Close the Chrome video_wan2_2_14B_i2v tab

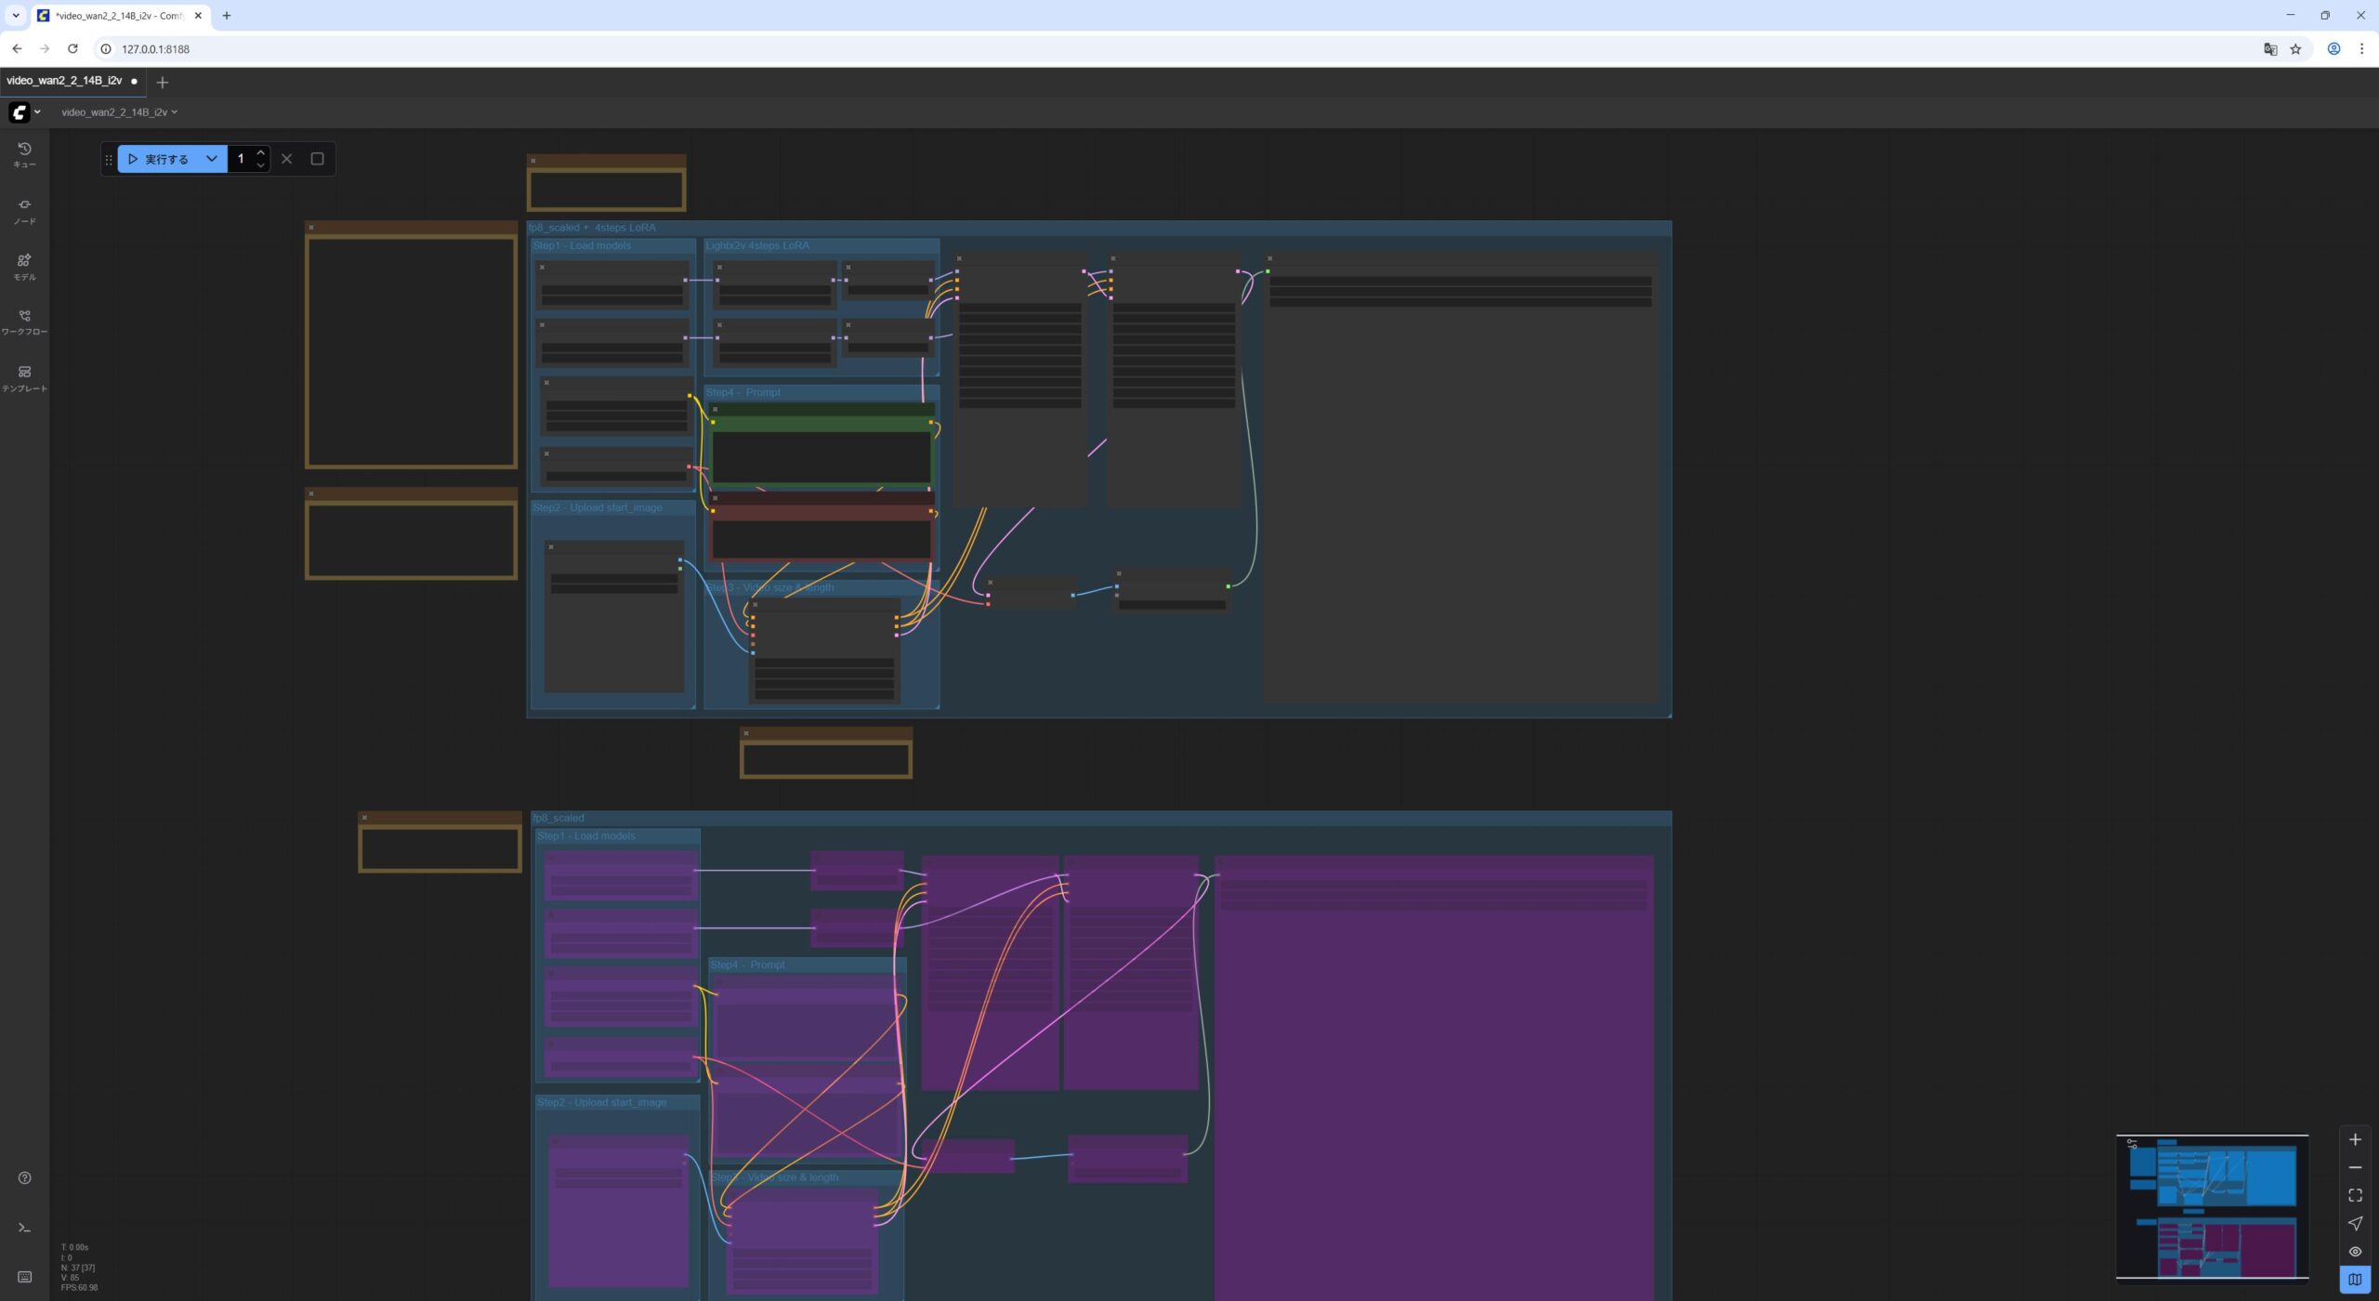[x=198, y=16]
